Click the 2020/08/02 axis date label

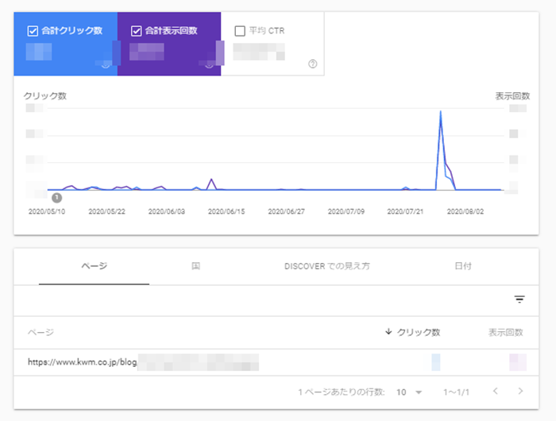[465, 211]
